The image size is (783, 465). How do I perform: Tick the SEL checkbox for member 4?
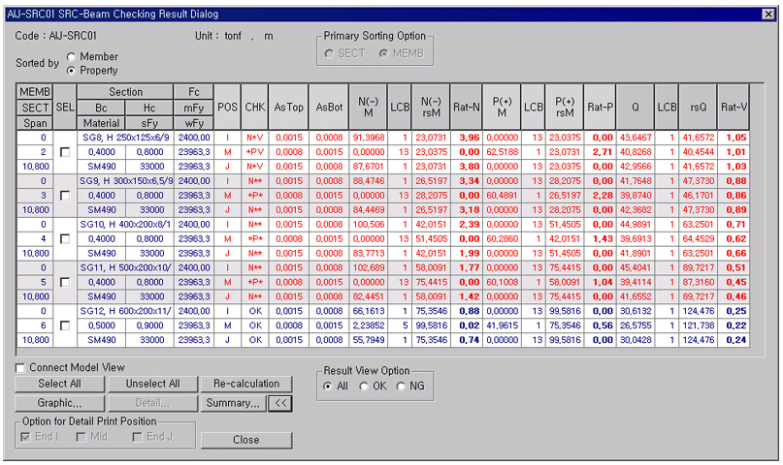[64, 238]
